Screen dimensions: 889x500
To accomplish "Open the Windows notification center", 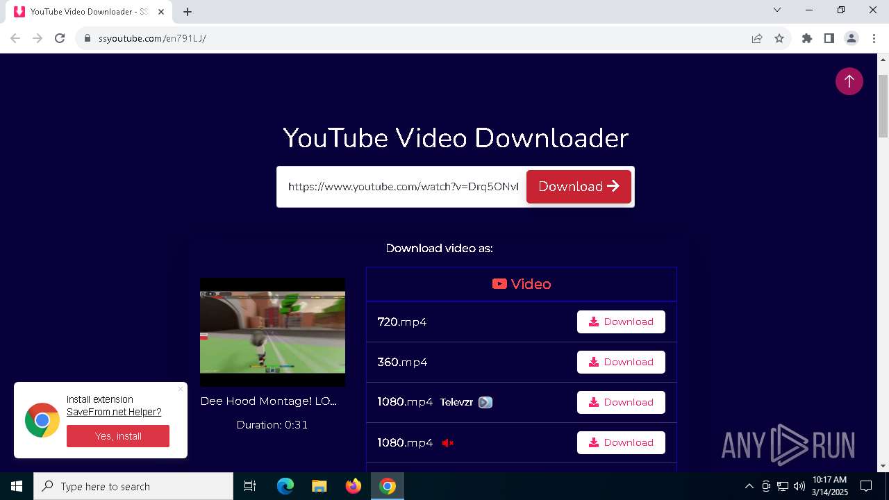I will click(x=866, y=486).
